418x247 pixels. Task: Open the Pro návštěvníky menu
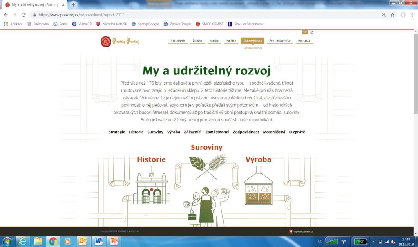coord(279,40)
